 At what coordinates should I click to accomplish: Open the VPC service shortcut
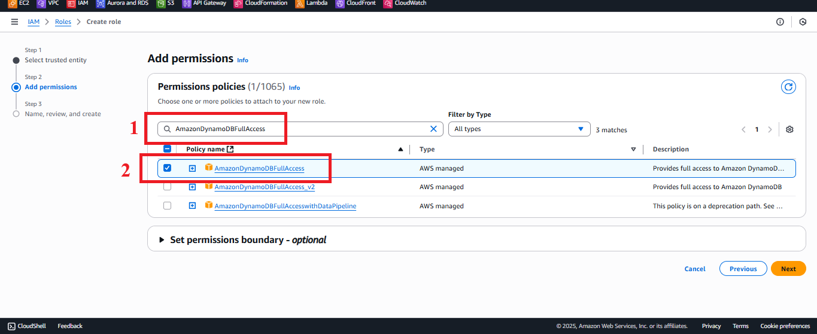pyautogui.click(x=48, y=4)
